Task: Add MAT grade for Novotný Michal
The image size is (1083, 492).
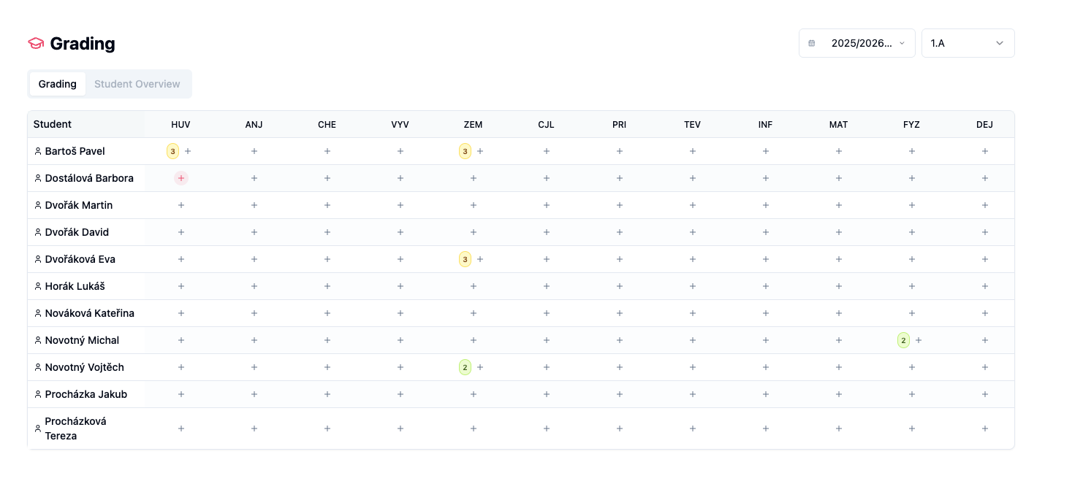Action: 839,340
